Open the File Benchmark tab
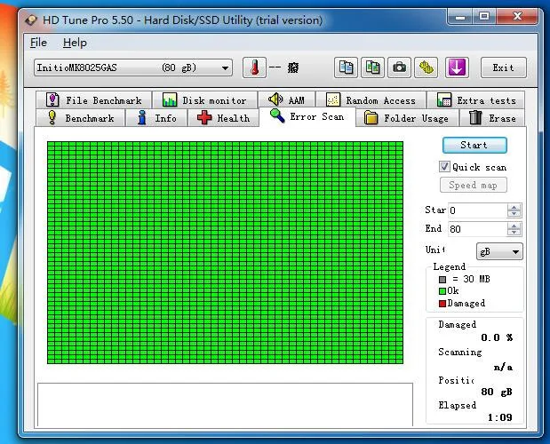Image resolution: width=550 pixels, height=444 pixels. pos(94,100)
